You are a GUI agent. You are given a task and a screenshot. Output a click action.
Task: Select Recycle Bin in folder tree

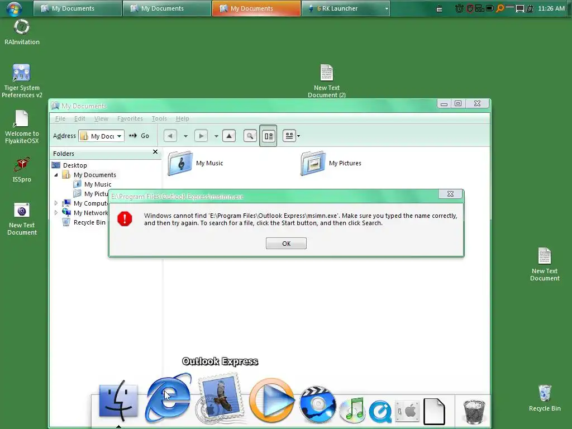[89, 222]
